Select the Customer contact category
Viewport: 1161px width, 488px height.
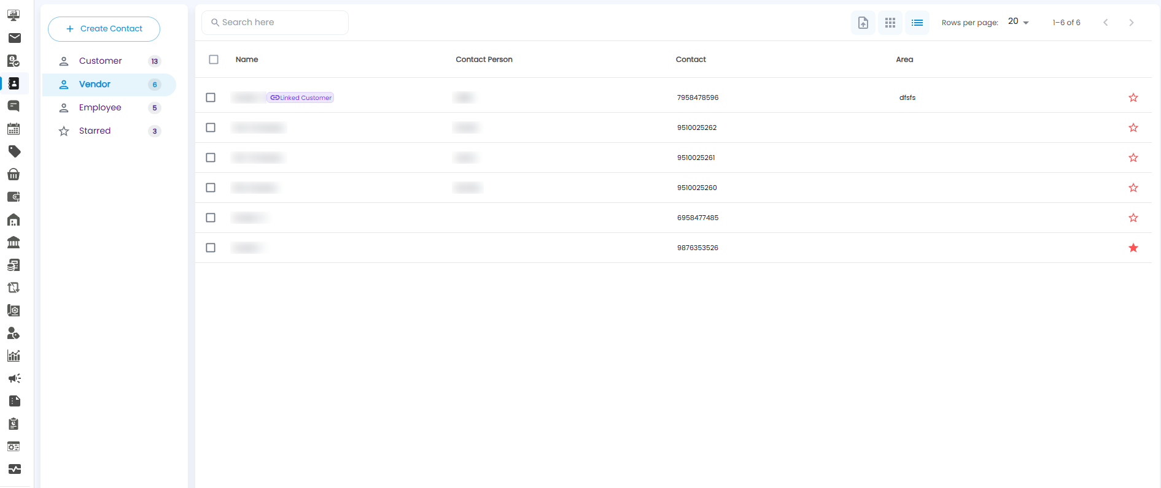coord(109,61)
